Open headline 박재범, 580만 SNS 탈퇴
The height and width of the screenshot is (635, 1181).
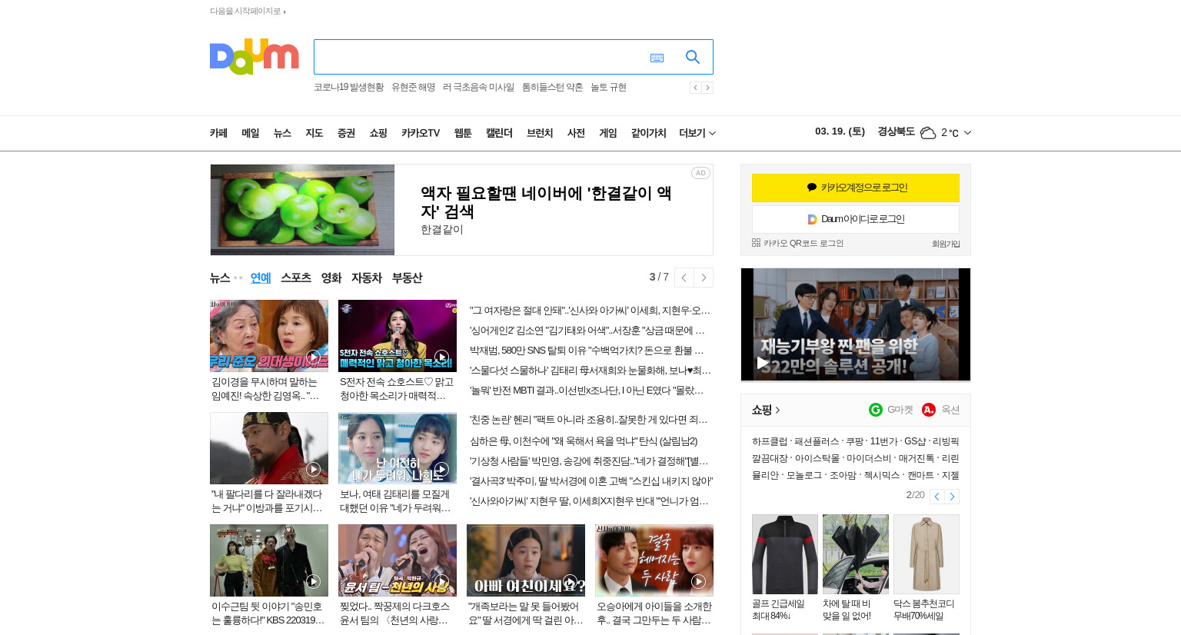587,351
